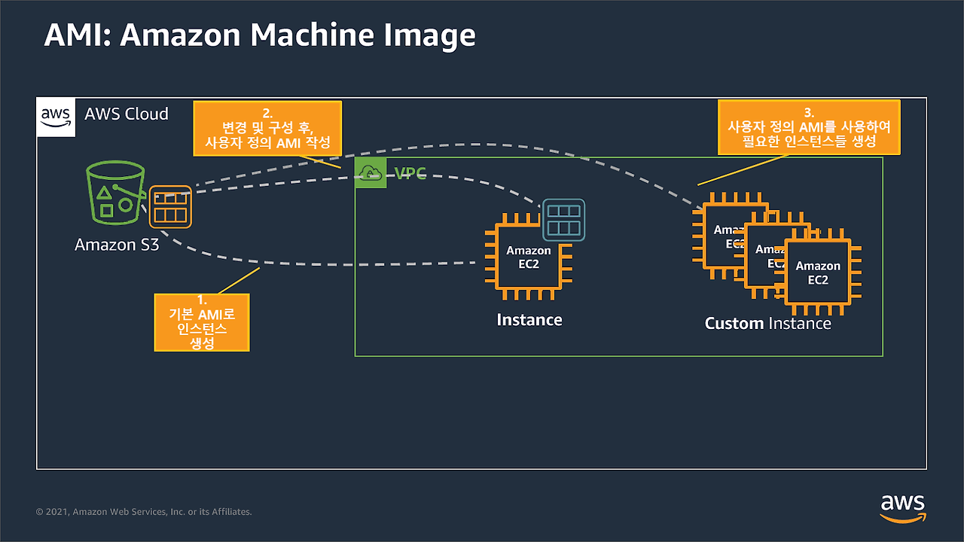Image resolution: width=964 pixels, height=542 pixels.
Task: Click the 2021 Amazon Web Services copyright text
Action: point(144,512)
